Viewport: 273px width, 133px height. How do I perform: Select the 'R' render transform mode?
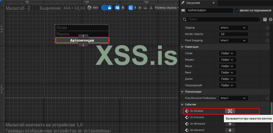pyautogui.click(x=123, y=8)
